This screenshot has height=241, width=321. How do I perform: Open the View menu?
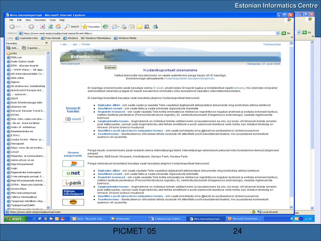[x=28, y=20]
